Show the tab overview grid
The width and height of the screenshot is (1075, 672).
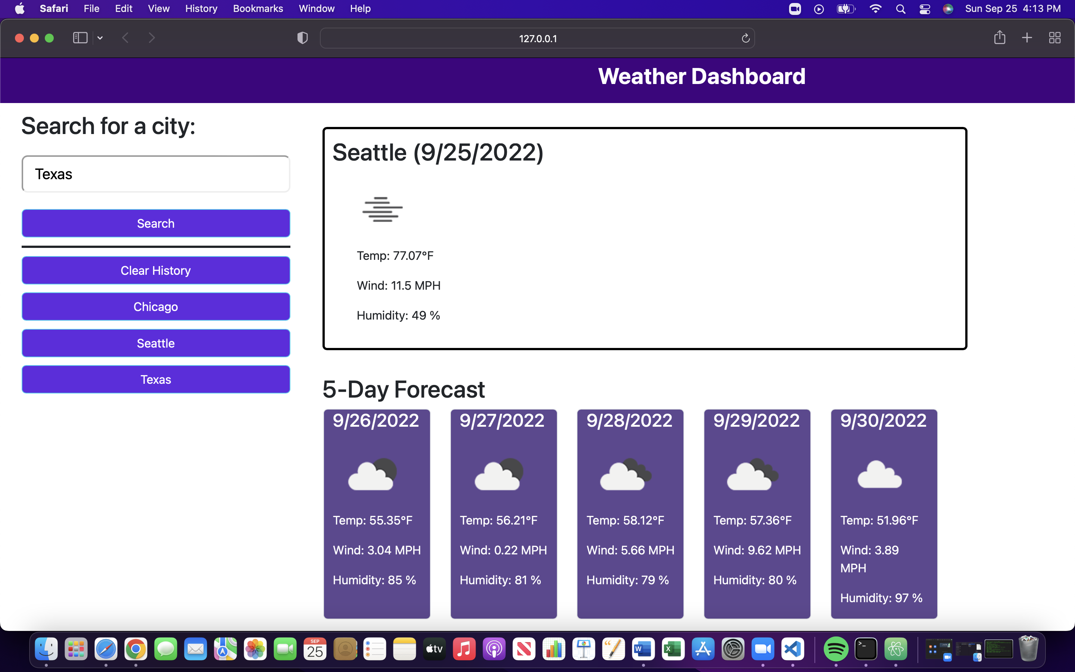tap(1055, 38)
